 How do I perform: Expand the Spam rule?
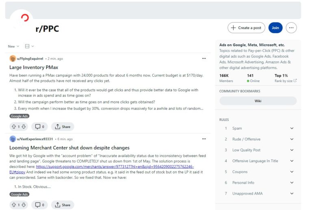291,128
